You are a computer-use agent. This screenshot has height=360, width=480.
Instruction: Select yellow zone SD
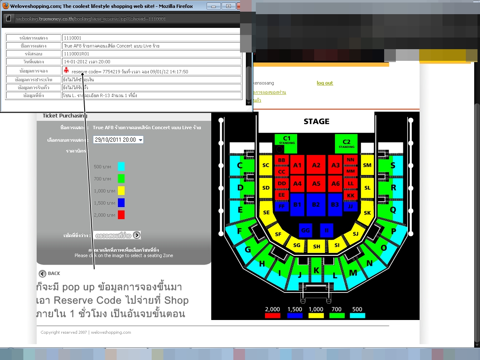[265, 187]
